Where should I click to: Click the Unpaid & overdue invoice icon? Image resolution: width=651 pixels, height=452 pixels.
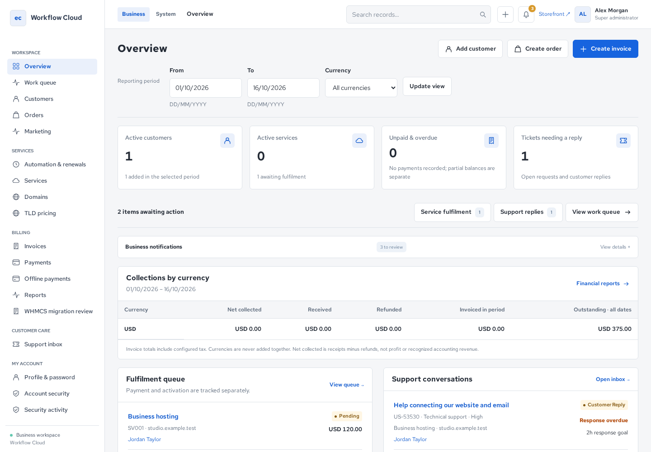(491, 141)
